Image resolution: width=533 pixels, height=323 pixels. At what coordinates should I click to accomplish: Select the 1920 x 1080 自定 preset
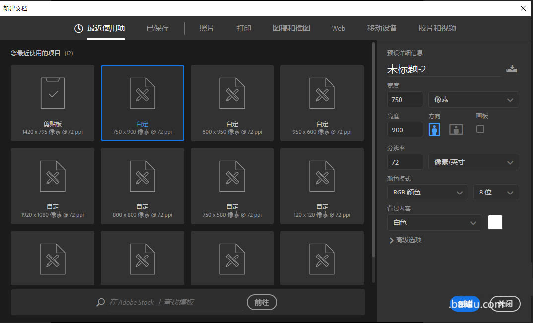[x=52, y=186]
